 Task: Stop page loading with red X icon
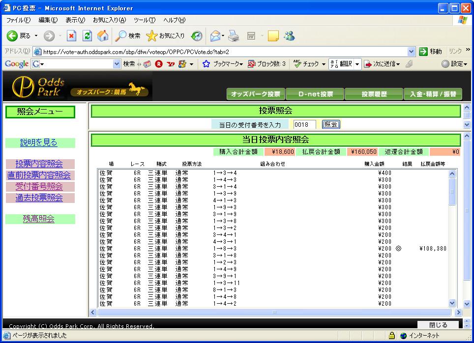click(x=71, y=36)
